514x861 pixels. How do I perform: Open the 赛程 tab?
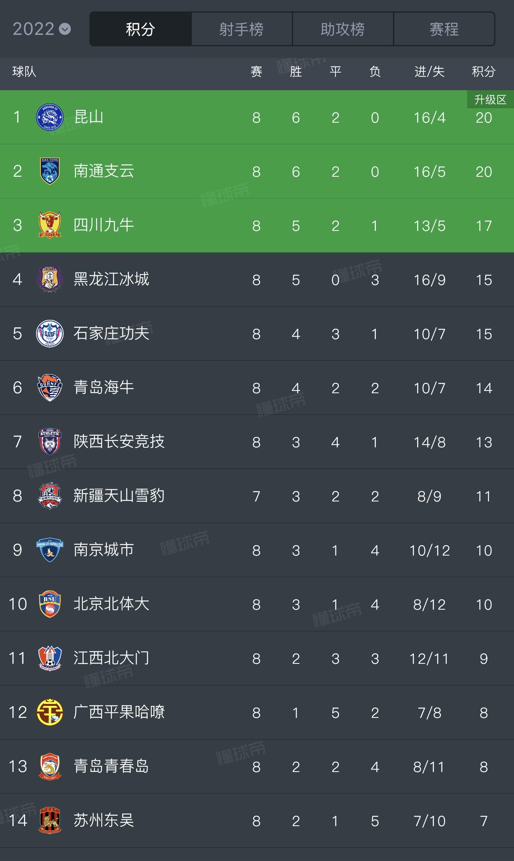tap(444, 29)
